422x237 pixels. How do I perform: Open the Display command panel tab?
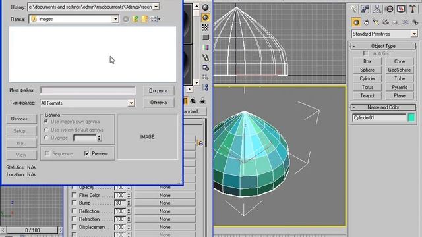[x=401, y=9]
